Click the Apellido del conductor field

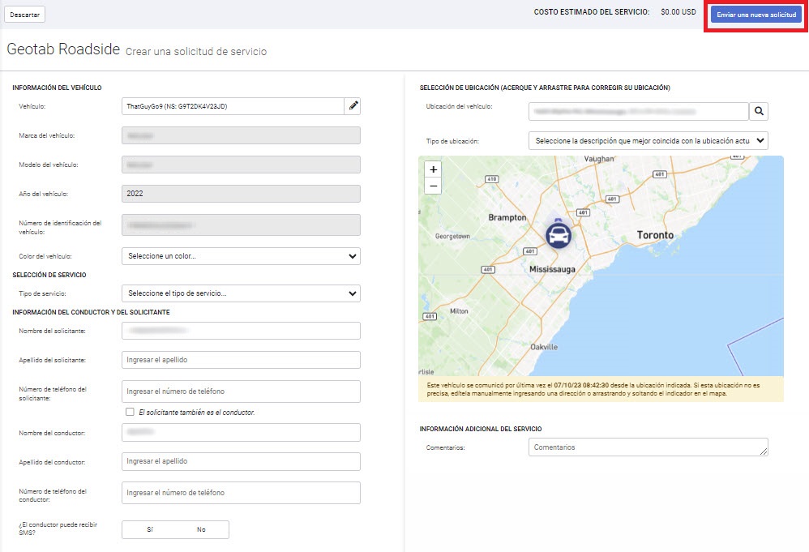pyautogui.click(x=241, y=461)
